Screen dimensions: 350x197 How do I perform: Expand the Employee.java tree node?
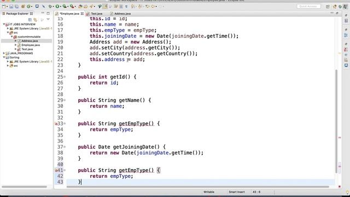(x=16, y=45)
